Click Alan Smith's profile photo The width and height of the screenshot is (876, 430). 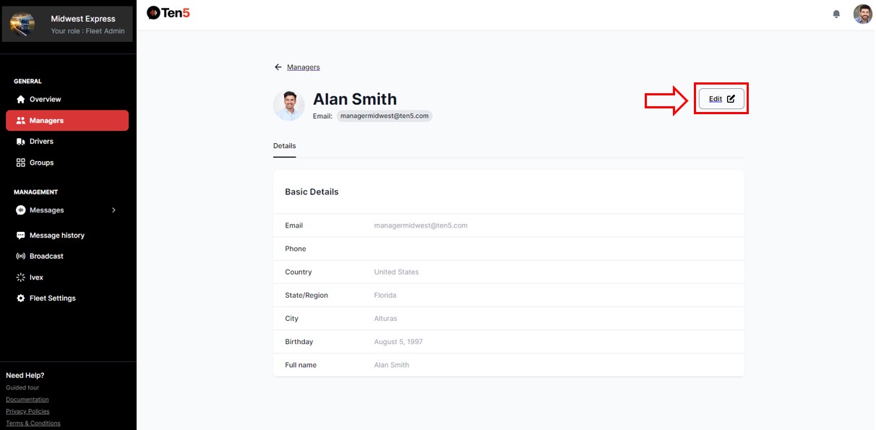click(288, 106)
